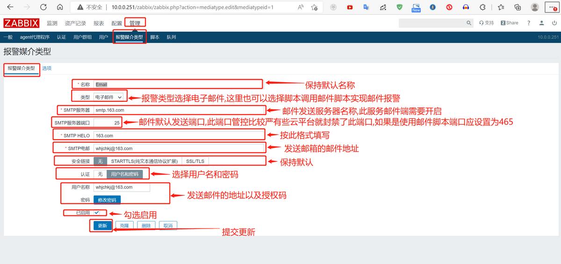This screenshot has height=264, width=561.
Task: Open the blue download extension icon
Action: pos(432,7)
